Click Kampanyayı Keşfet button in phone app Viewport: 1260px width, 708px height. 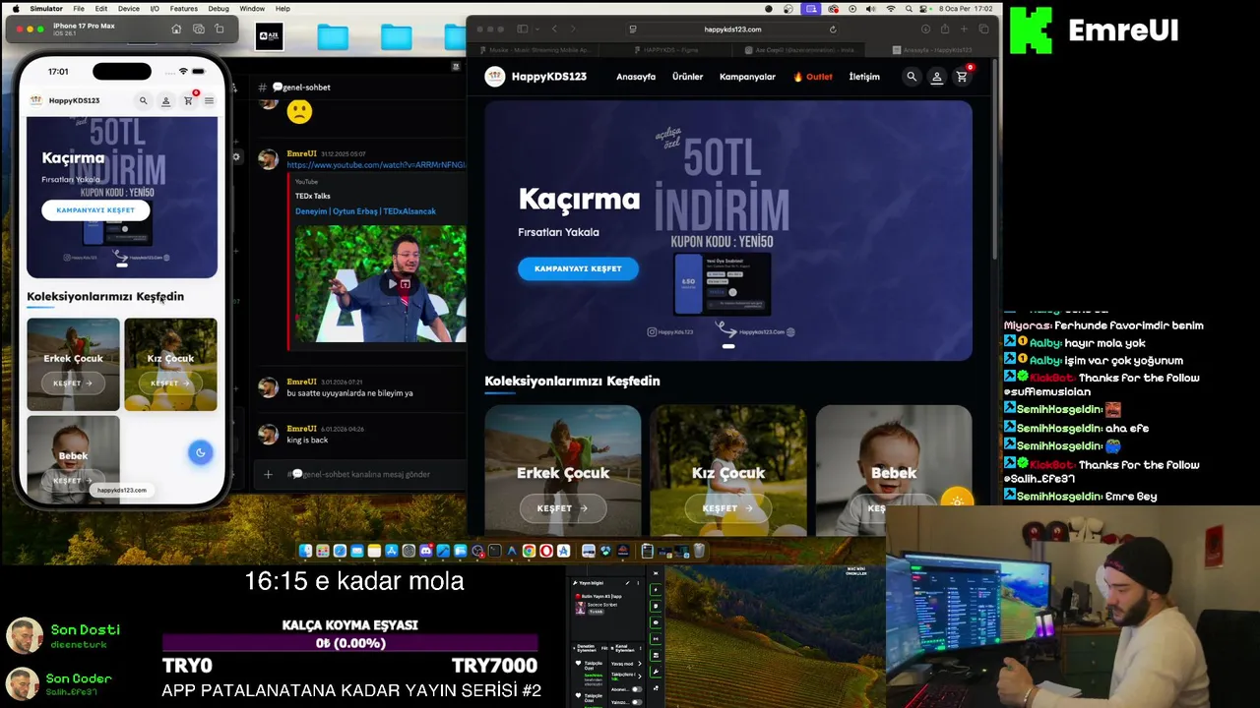(x=95, y=209)
